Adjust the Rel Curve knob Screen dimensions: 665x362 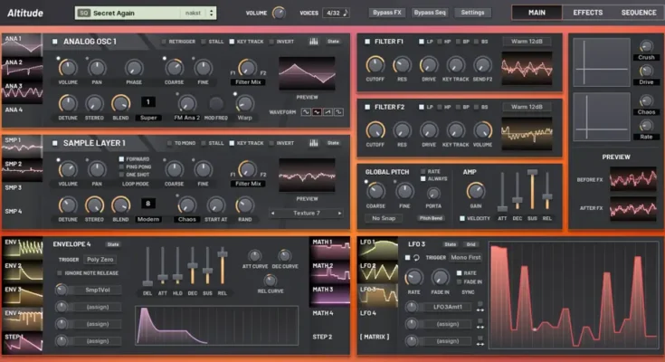(x=271, y=280)
